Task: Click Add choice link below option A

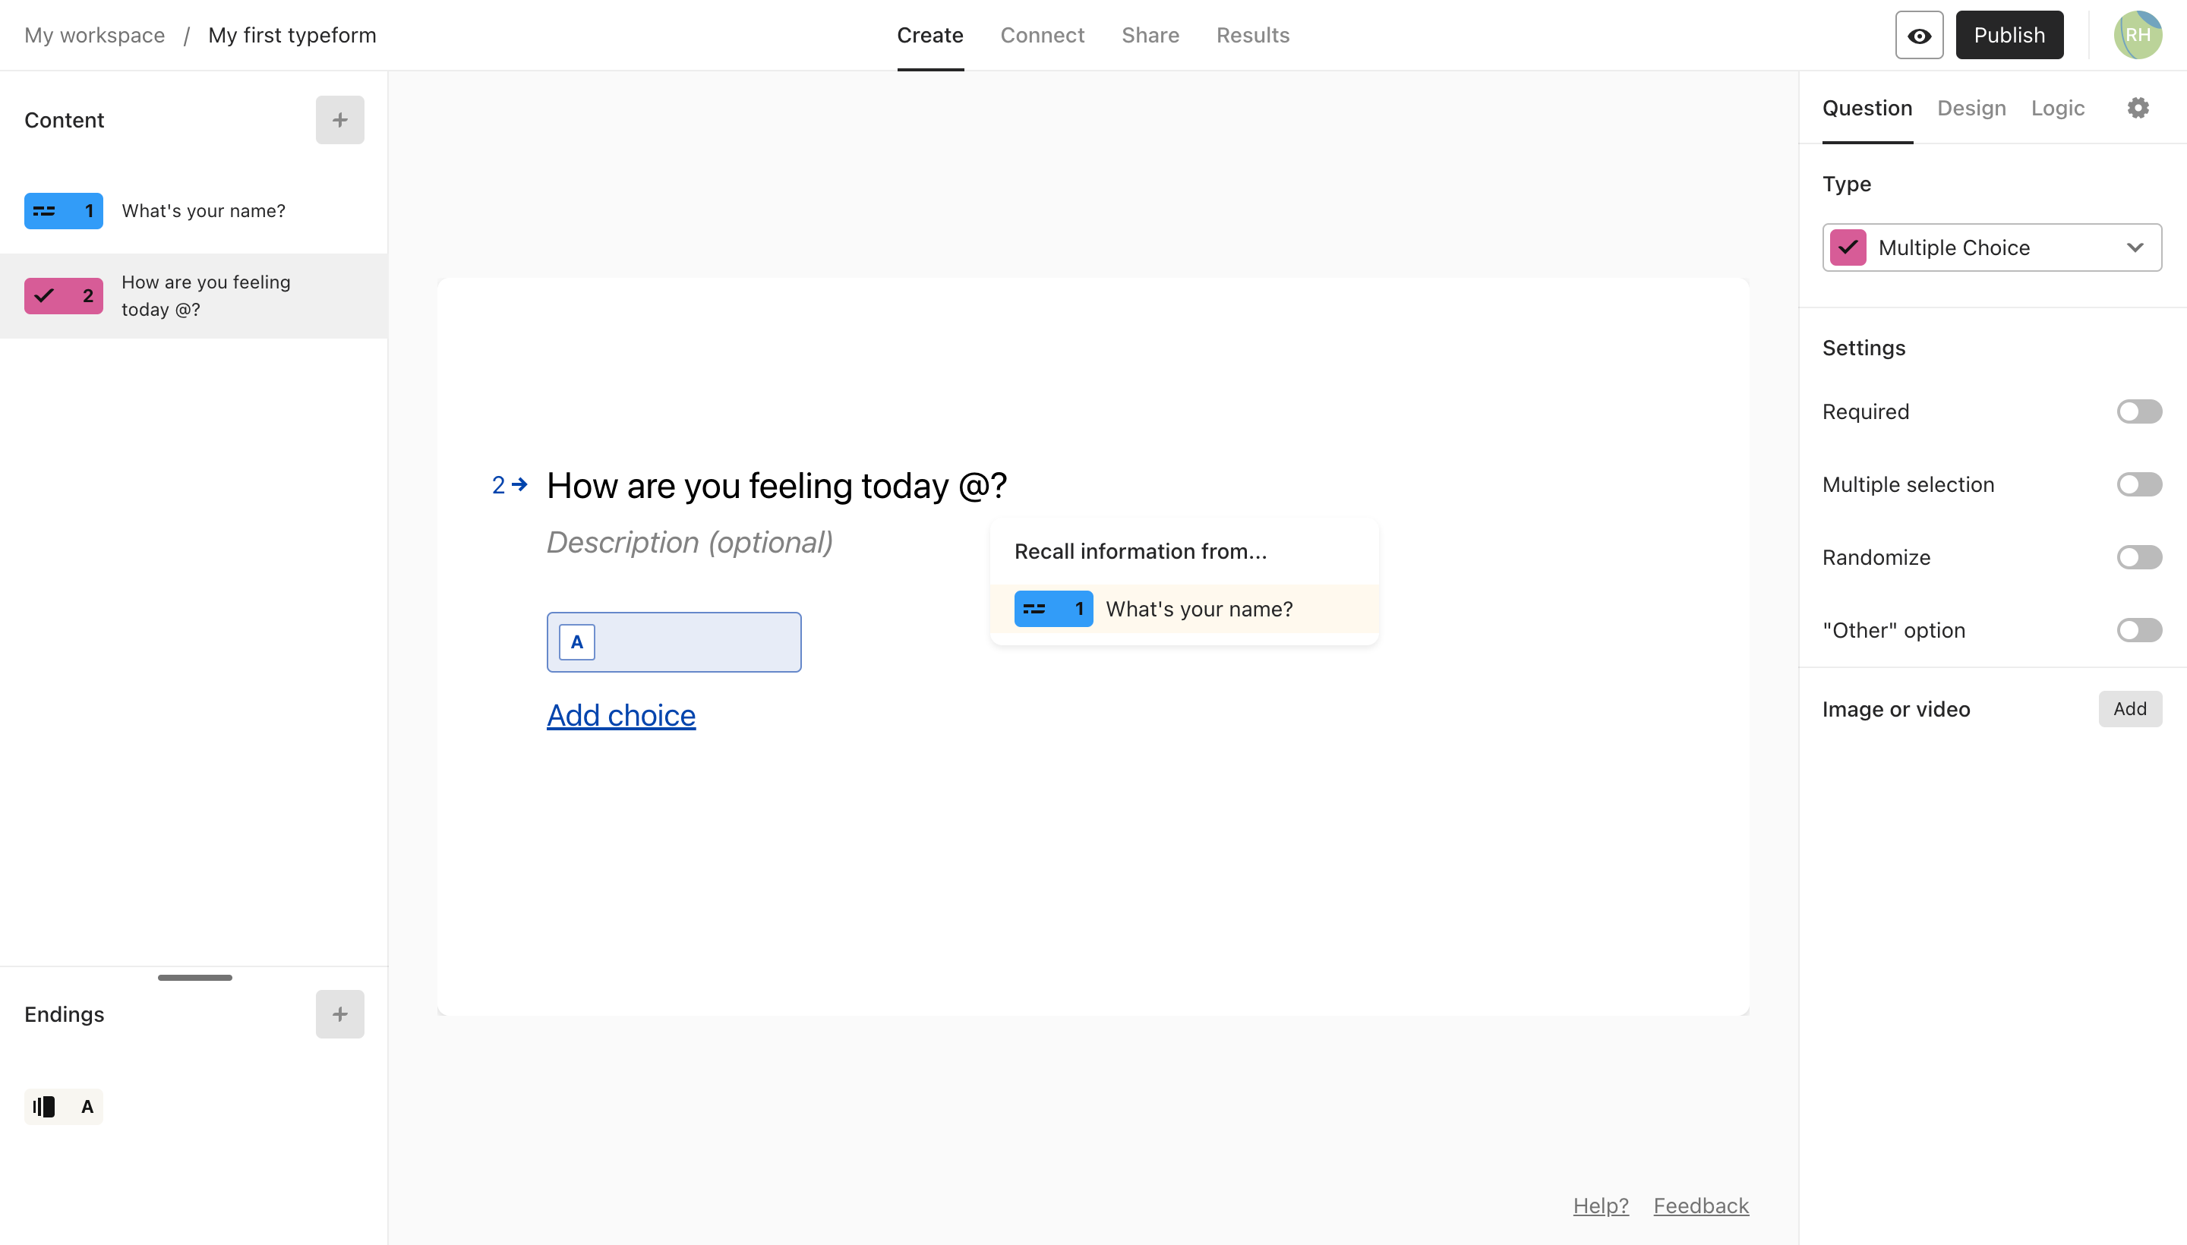Action: 620,714
